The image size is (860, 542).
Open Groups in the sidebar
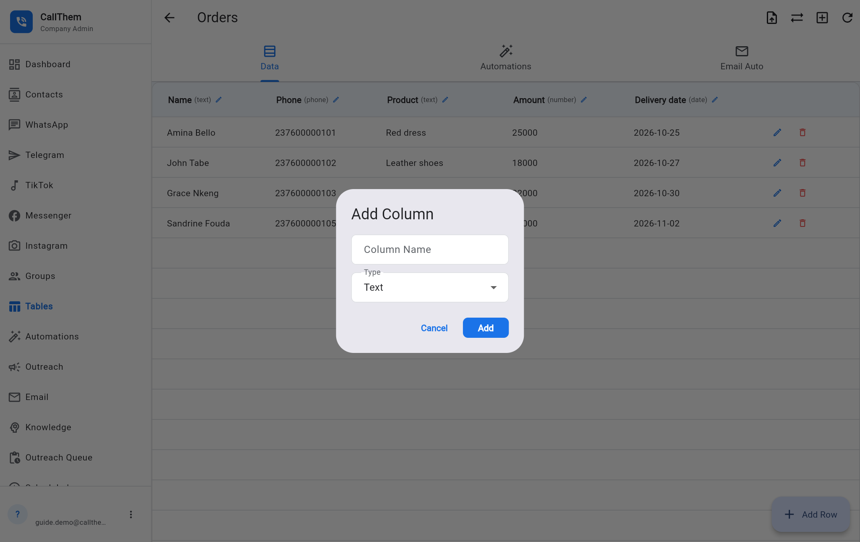[x=76, y=276]
